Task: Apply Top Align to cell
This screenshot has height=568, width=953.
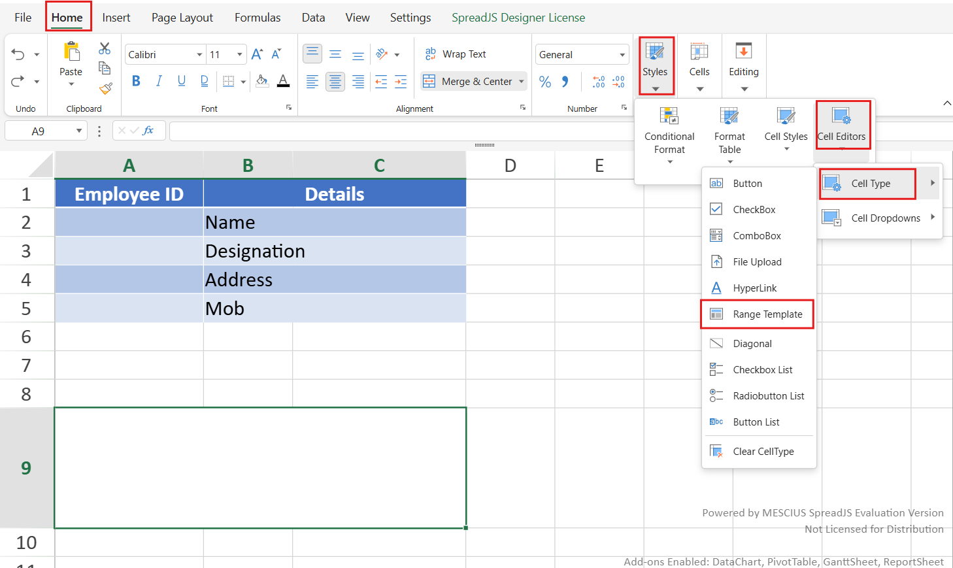Action: [x=312, y=54]
